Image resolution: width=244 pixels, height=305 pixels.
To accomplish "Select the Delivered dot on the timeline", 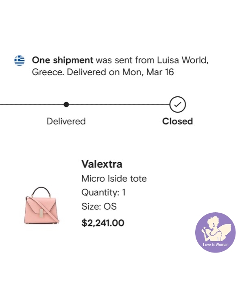I will pyautogui.click(x=66, y=105).
